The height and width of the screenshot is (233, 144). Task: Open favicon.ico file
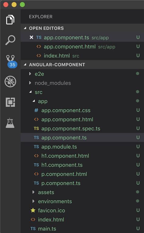click(x=82, y=210)
